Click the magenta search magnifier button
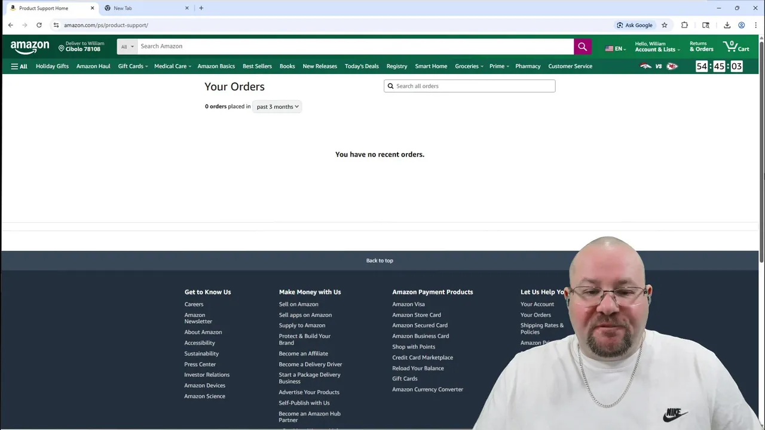The image size is (765, 430). (583, 47)
